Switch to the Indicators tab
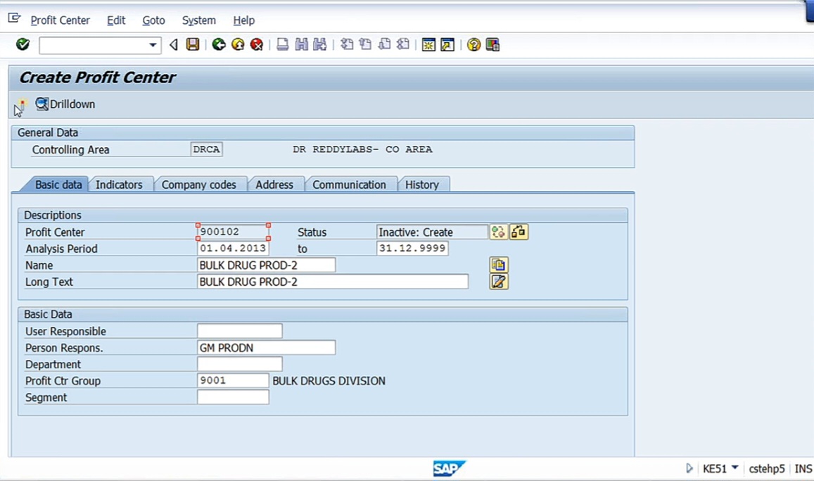The width and height of the screenshot is (814, 481). click(x=119, y=185)
